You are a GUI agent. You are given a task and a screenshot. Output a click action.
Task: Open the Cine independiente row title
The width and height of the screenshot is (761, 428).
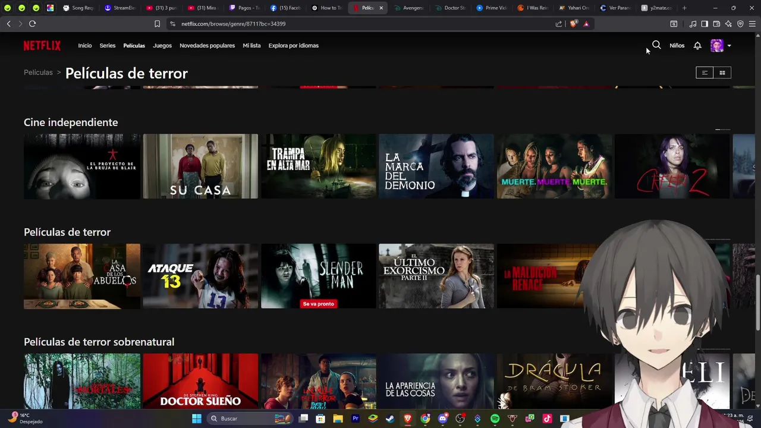click(71, 122)
